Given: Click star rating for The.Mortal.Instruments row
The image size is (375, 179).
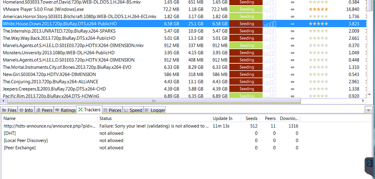Looking at the screenshot, I should pyautogui.click(x=318, y=67).
